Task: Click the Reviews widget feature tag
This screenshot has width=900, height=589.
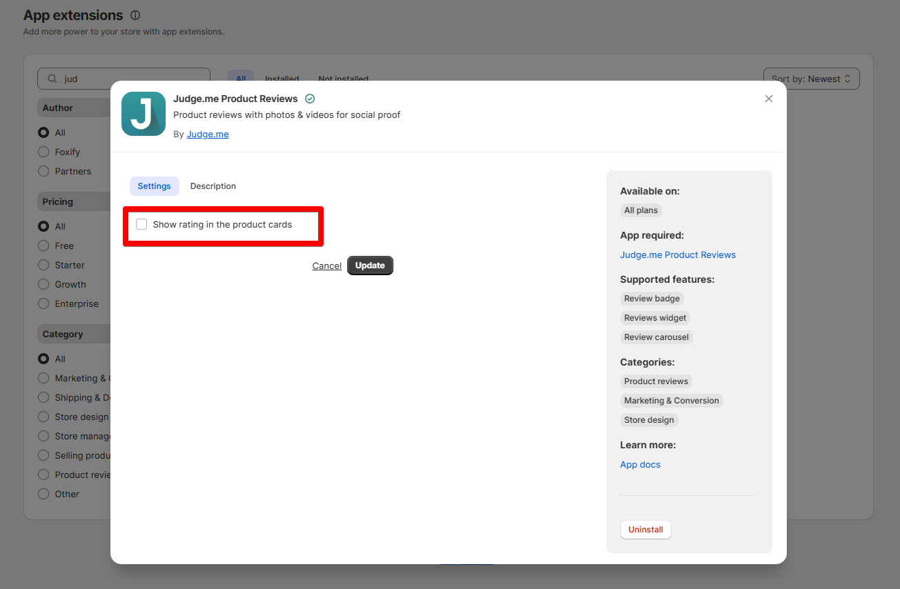Action: (655, 318)
